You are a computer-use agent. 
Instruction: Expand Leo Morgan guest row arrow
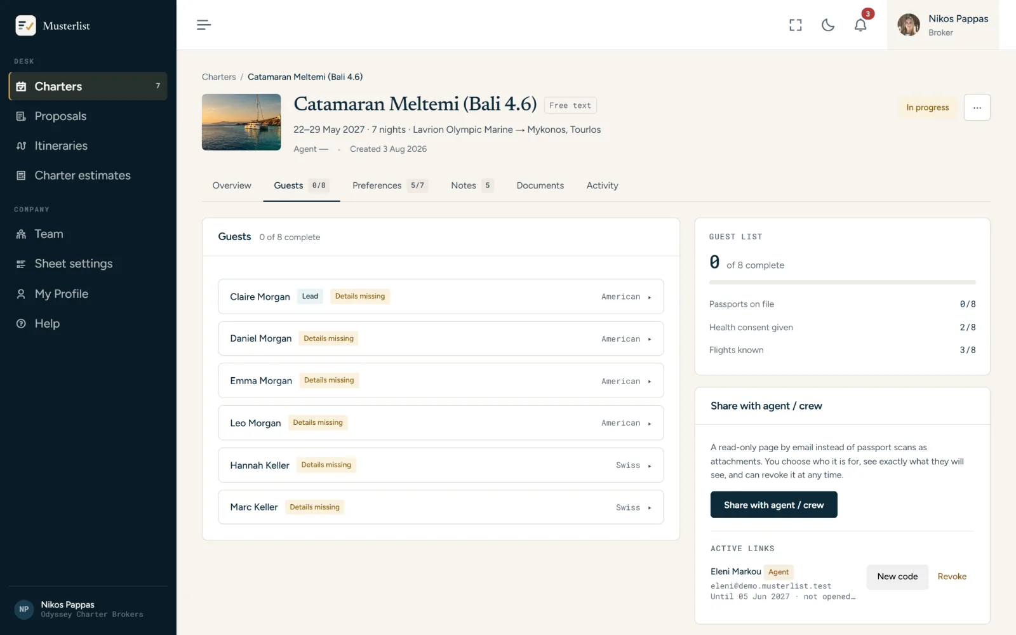click(649, 424)
